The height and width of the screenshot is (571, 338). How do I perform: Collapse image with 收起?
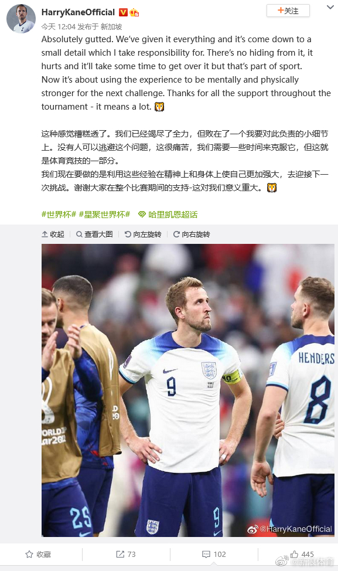[x=53, y=234]
